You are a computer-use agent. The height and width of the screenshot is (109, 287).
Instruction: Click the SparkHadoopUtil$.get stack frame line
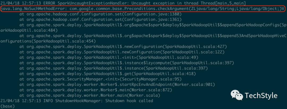pyautogui.click(x=108, y=74)
